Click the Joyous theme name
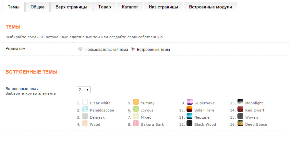Viewport: 290px width, 141px height. coord(147,110)
